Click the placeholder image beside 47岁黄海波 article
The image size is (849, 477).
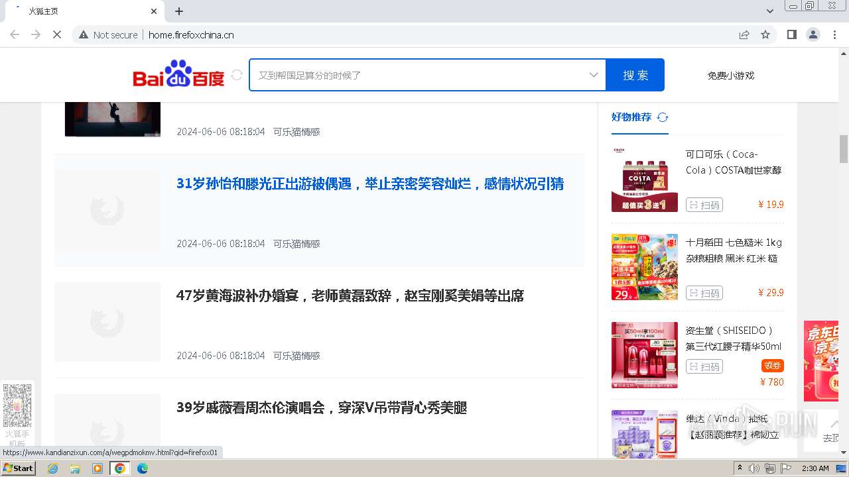pyautogui.click(x=107, y=322)
